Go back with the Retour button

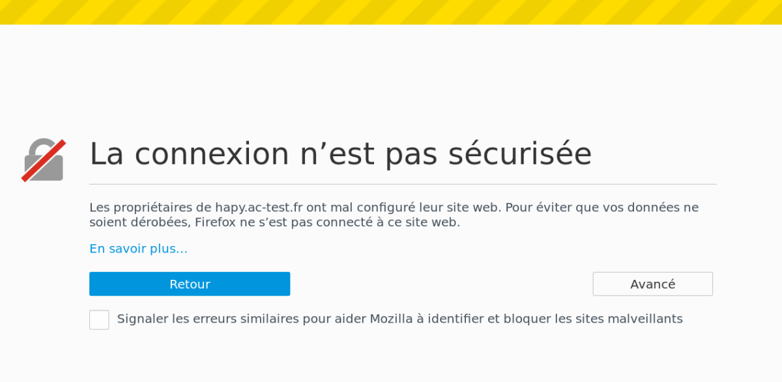pyautogui.click(x=190, y=284)
